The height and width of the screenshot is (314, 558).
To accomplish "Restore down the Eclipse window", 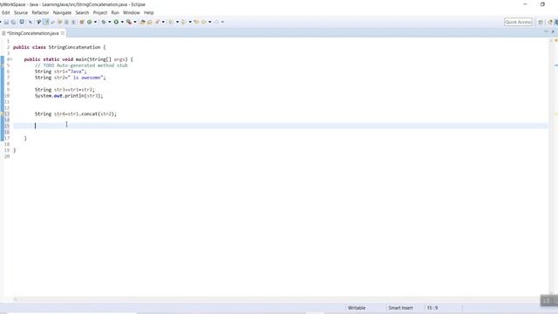I will pyautogui.click(x=542, y=4).
